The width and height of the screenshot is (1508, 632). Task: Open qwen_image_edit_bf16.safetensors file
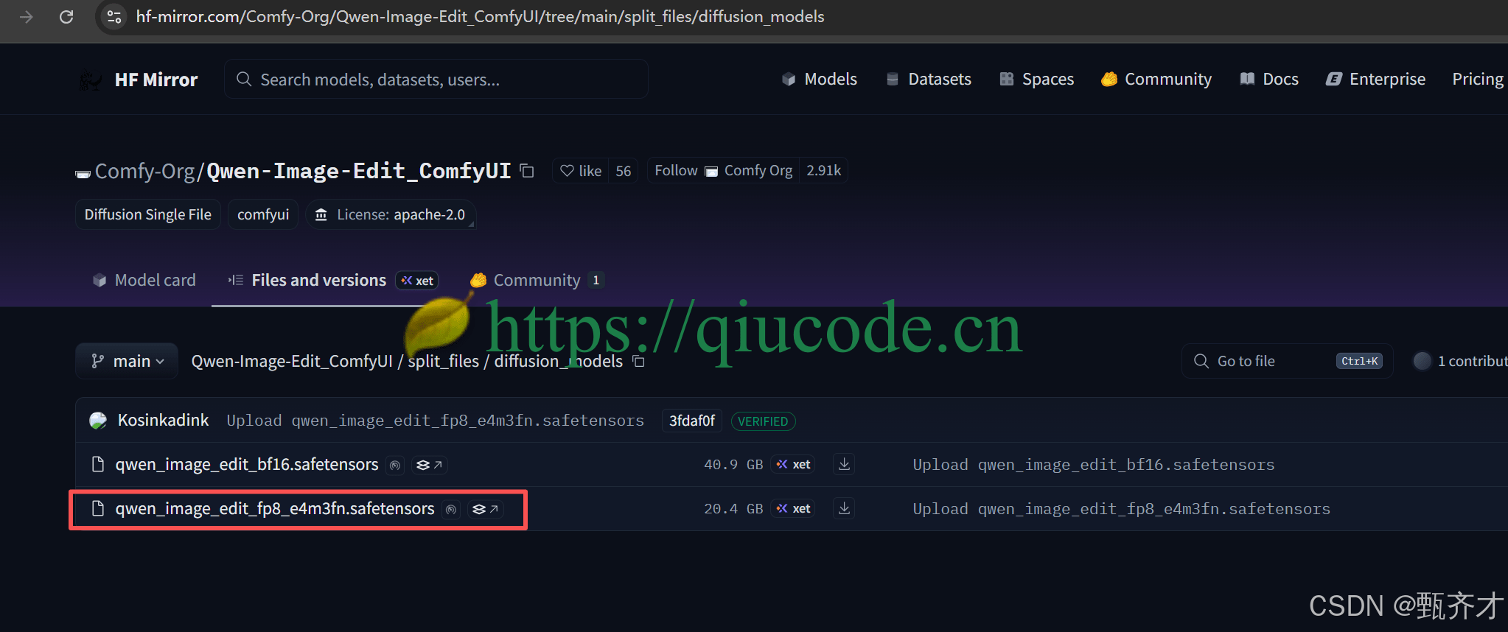[x=247, y=464]
